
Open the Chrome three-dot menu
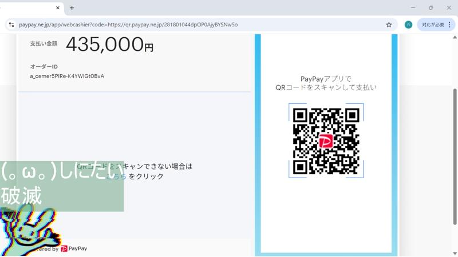(449, 25)
